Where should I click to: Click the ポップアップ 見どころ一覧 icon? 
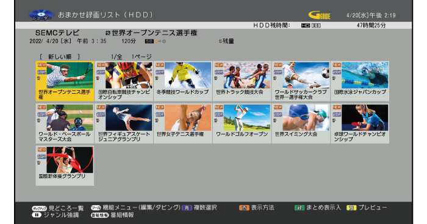[39, 209]
